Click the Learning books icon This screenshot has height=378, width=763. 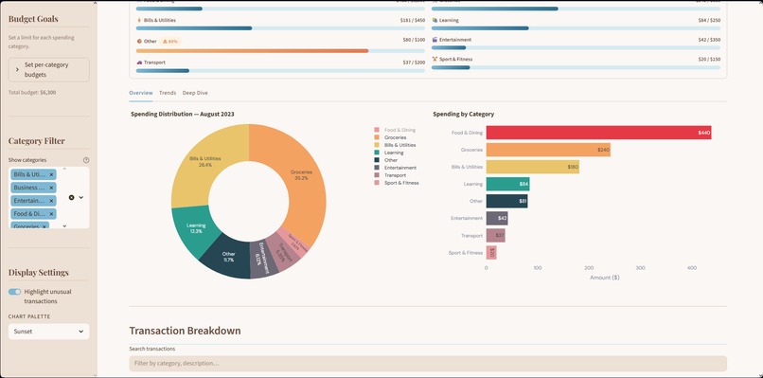[435, 21]
